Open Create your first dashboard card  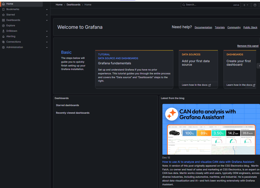click(240, 69)
